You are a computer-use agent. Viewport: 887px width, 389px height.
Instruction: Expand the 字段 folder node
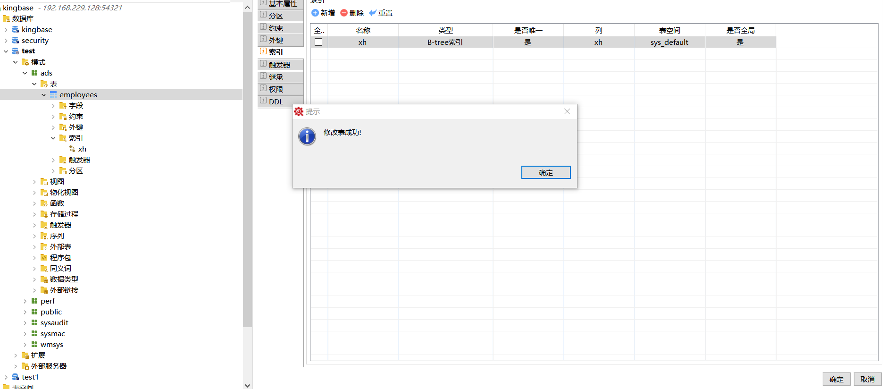[53, 106]
